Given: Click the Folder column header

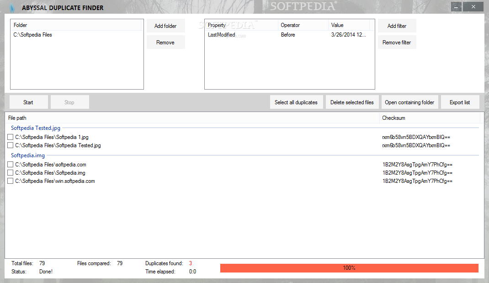Looking at the screenshot, I should [76, 25].
